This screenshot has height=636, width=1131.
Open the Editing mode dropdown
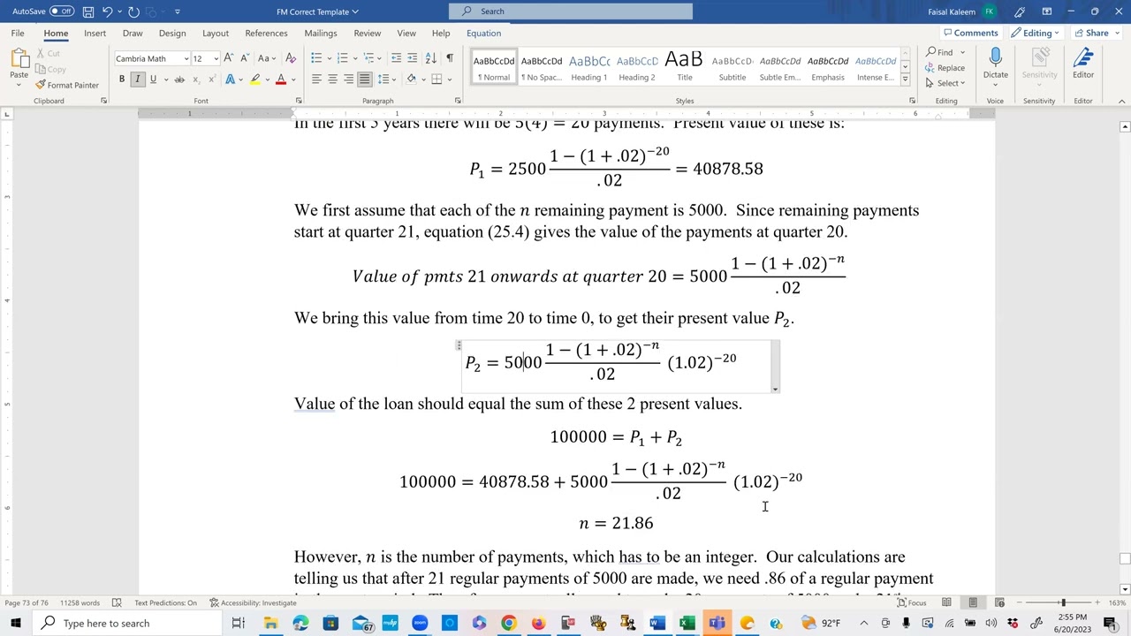coord(1036,33)
